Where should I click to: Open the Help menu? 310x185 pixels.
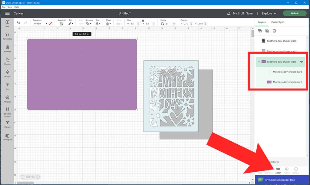click(x=17, y=7)
